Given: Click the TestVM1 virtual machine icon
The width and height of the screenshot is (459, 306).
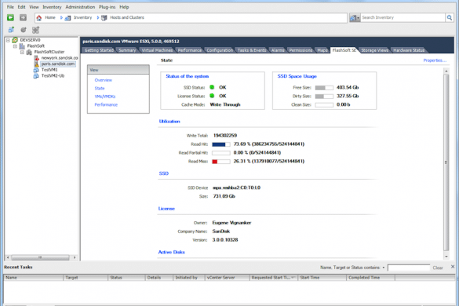Looking at the screenshot, I should [36, 70].
